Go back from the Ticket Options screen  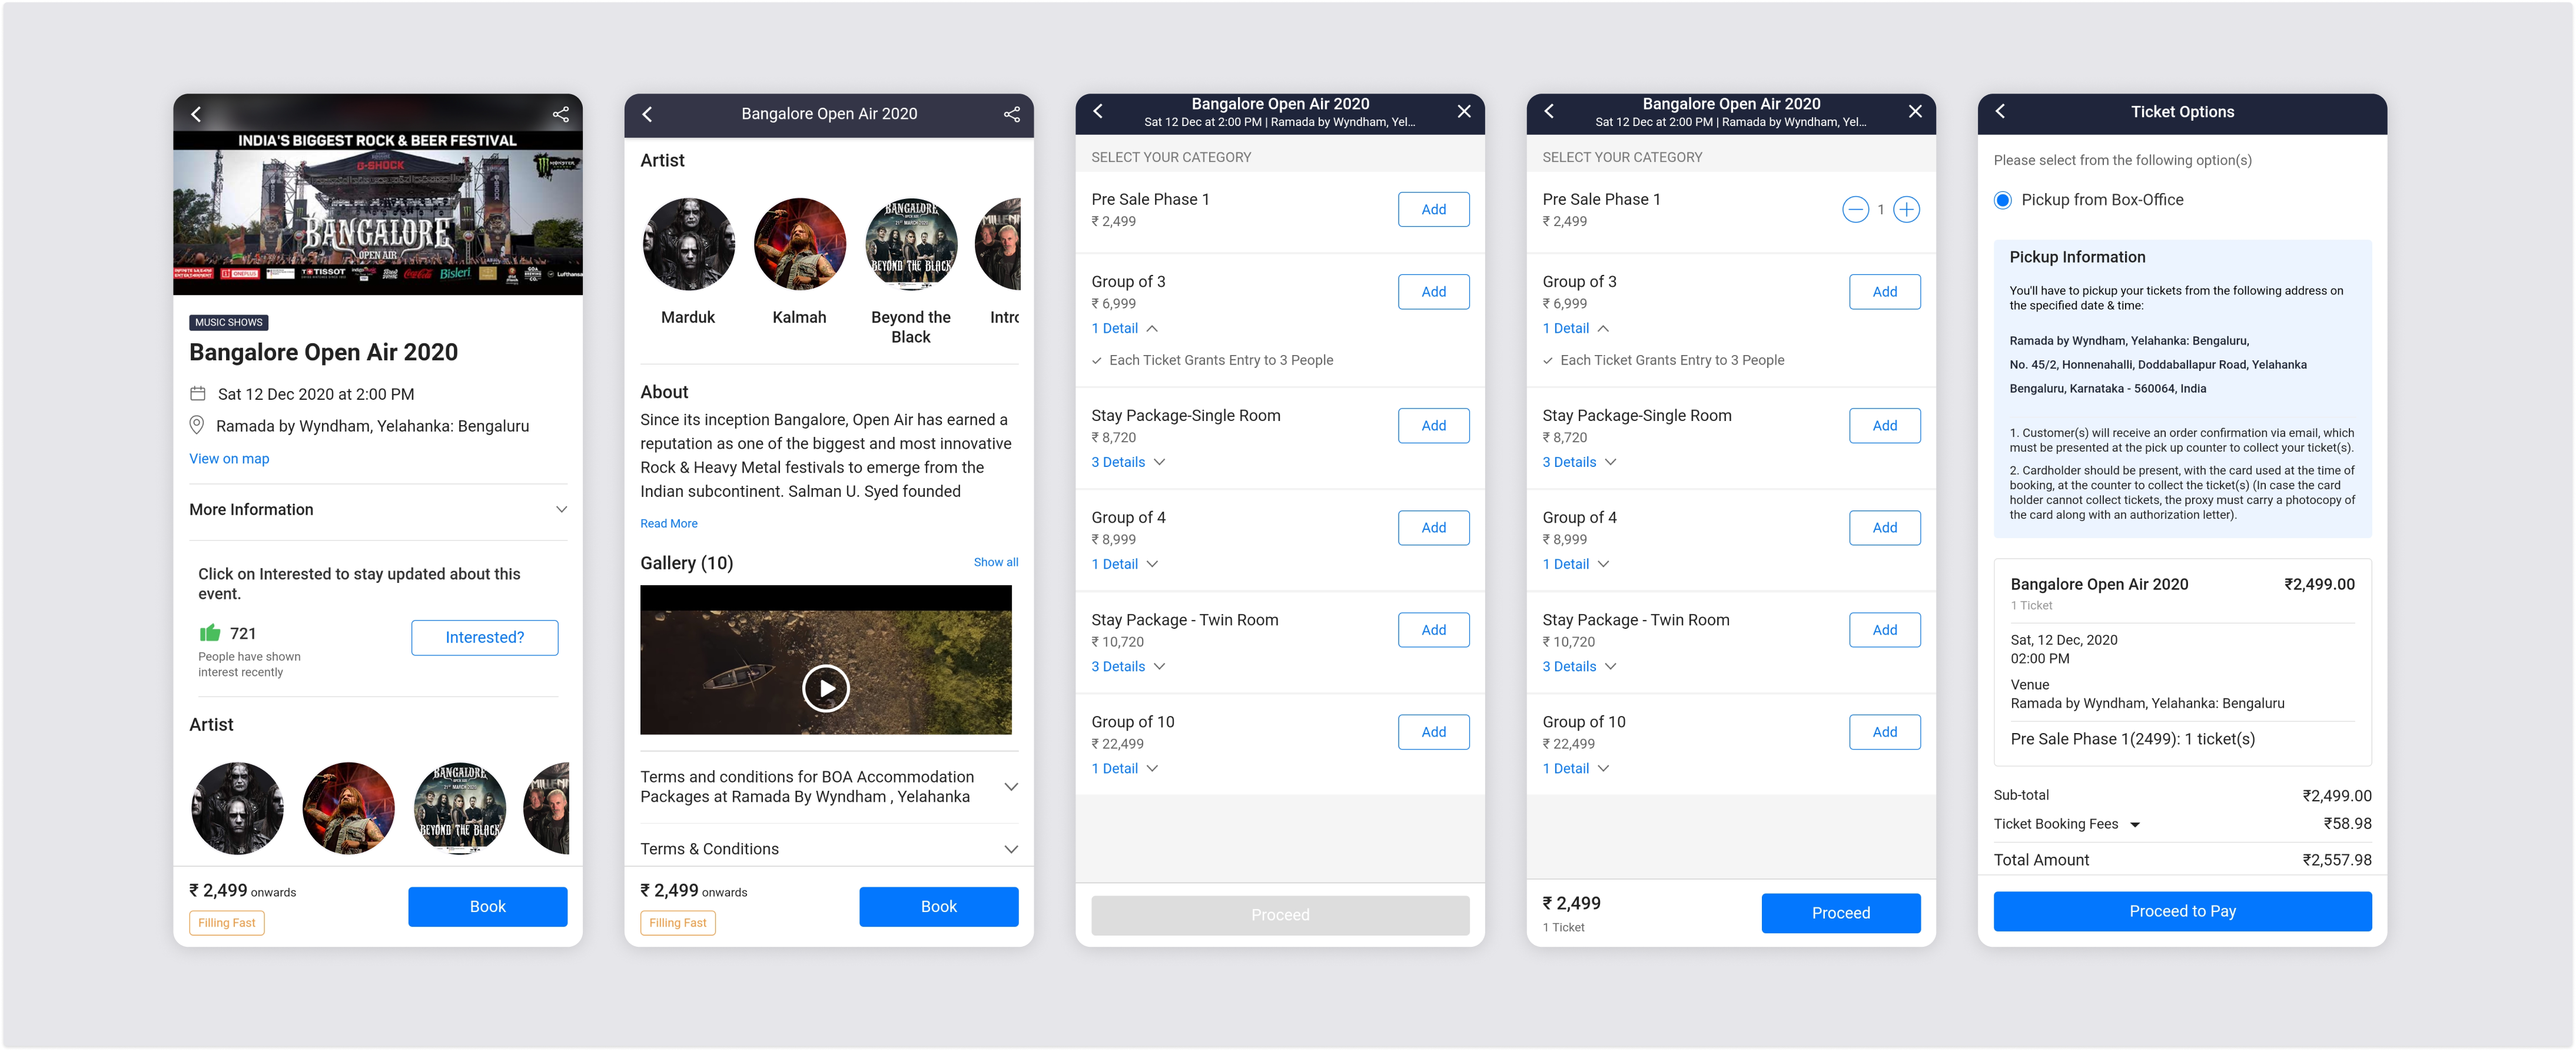coord(2000,111)
